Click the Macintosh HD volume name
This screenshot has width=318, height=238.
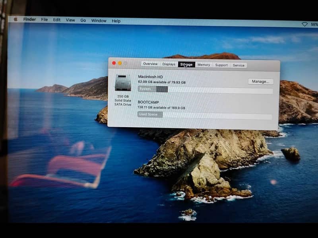coord(150,77)
